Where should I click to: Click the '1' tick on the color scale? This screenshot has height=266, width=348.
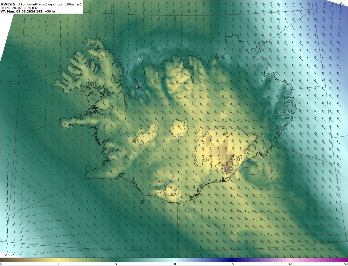click(58, 264)
